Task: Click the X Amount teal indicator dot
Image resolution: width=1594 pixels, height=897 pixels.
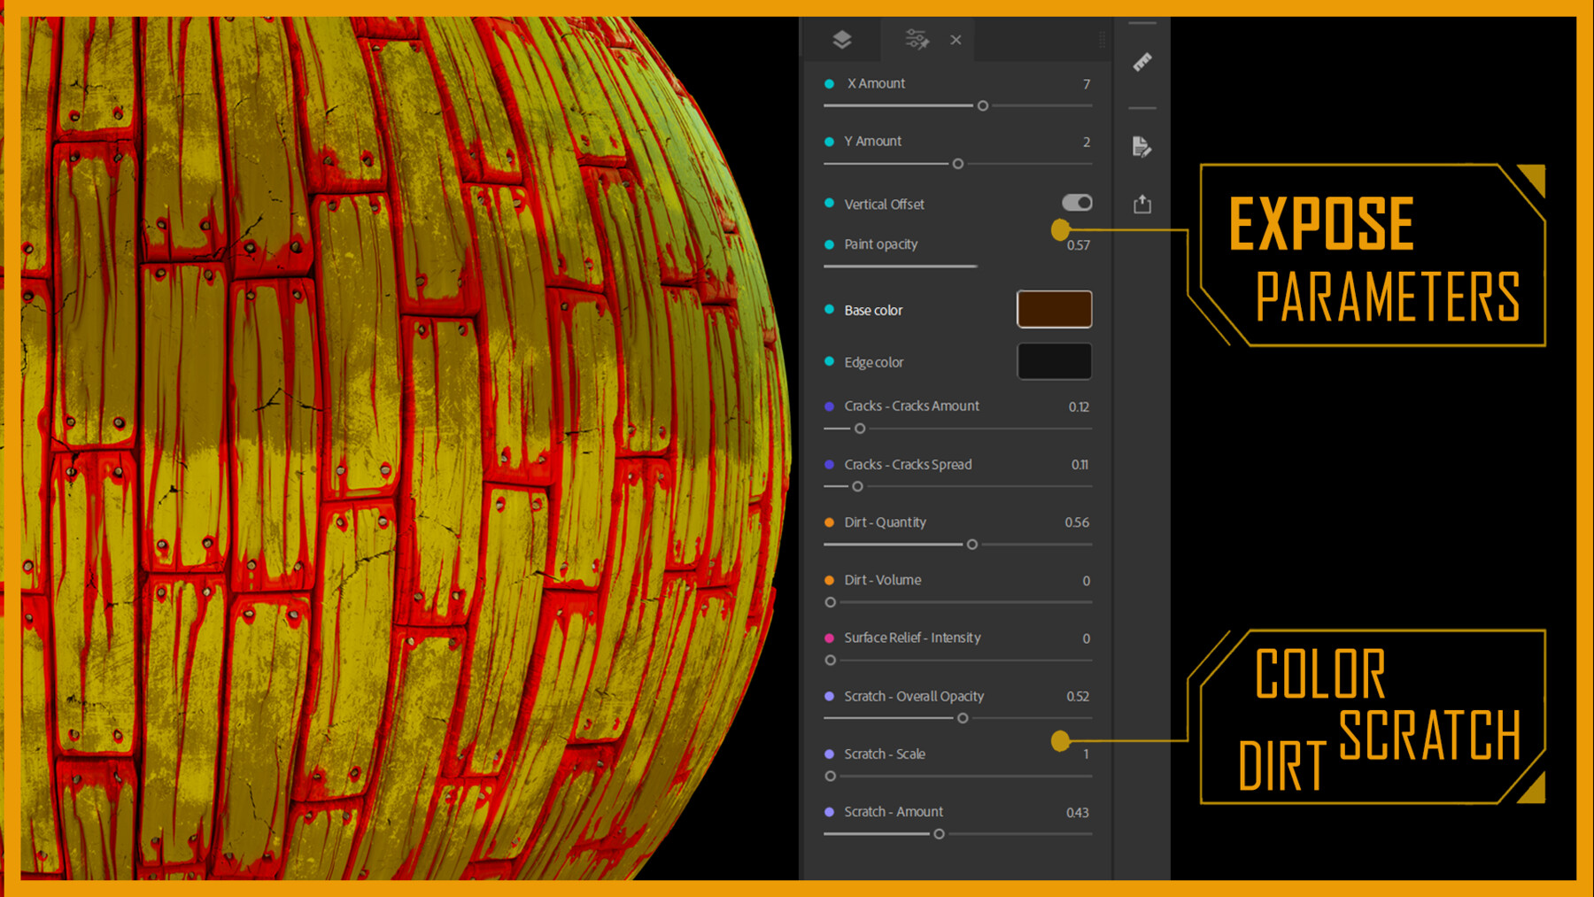Action: (x=829, y=83)
